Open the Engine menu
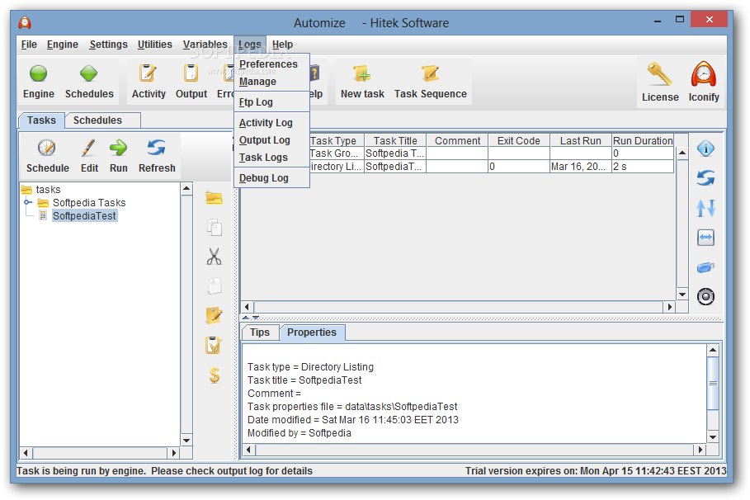 (62, 45)
